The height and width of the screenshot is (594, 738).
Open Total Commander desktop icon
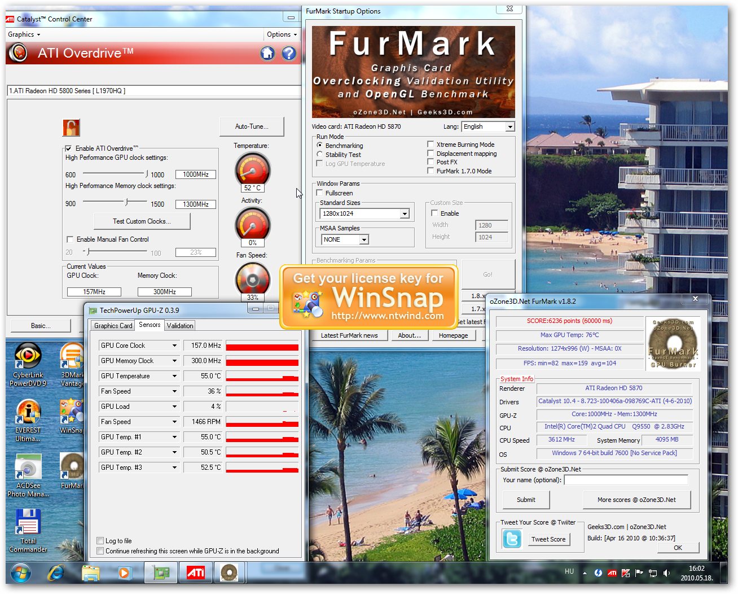(x=28, y=530)
